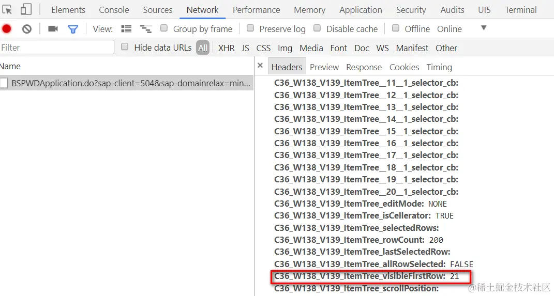Select the ItemTree_visibleFirstRow 21 parameter
Viewport: 554px width, 296px height.
click(x=366, y=276)
